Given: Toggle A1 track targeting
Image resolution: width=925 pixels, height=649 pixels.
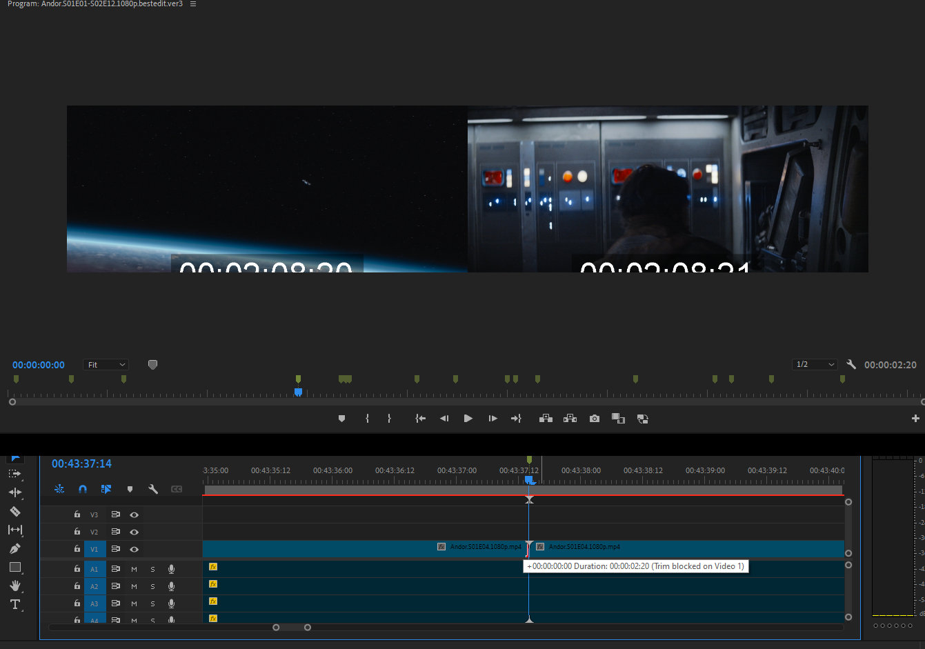Looking at the screenshot, I should point(95,569).
